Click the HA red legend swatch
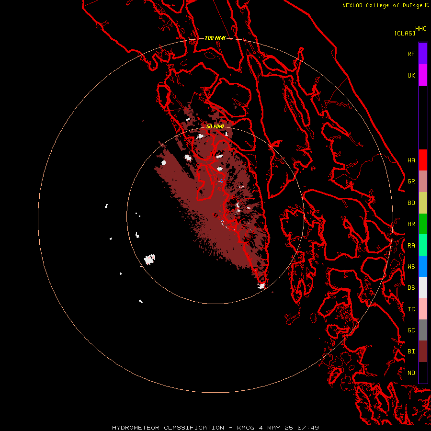431x431 pixels. tap(423, 160)
